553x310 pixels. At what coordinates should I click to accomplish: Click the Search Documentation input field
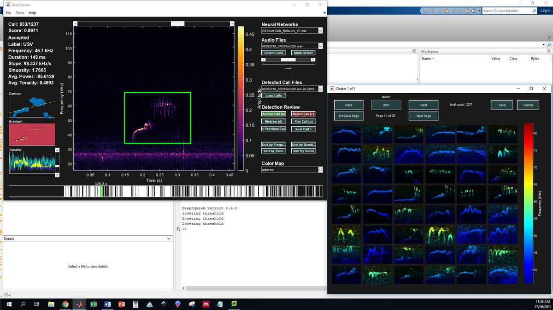point(505,11)
